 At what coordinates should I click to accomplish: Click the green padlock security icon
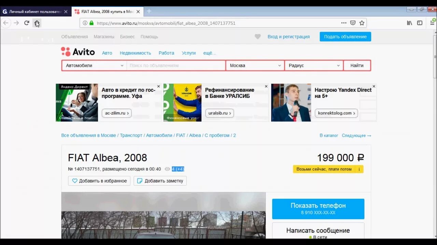click(x=91, y=23)
